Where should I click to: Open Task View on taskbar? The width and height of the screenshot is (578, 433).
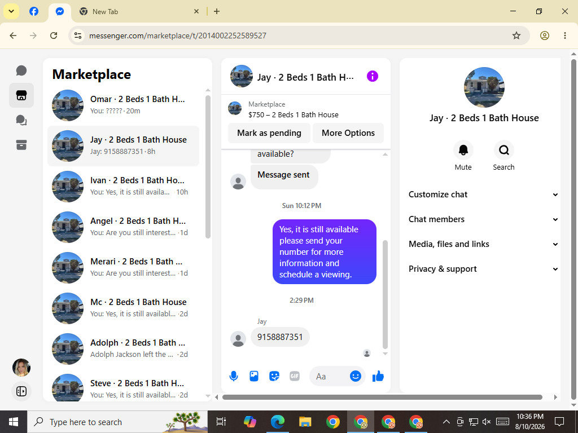[x=221, y=422]
